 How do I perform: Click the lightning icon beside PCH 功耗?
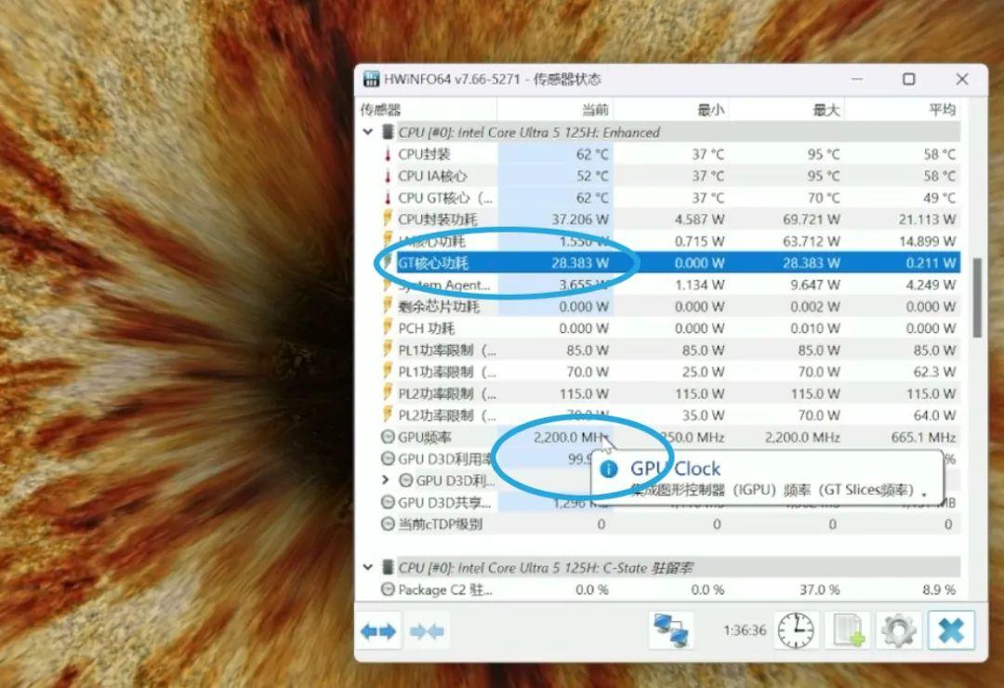(388, 328)
